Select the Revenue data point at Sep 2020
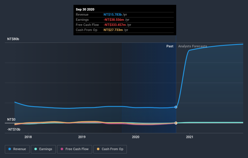Screen dimensions: 248x158 click(176, 107)
